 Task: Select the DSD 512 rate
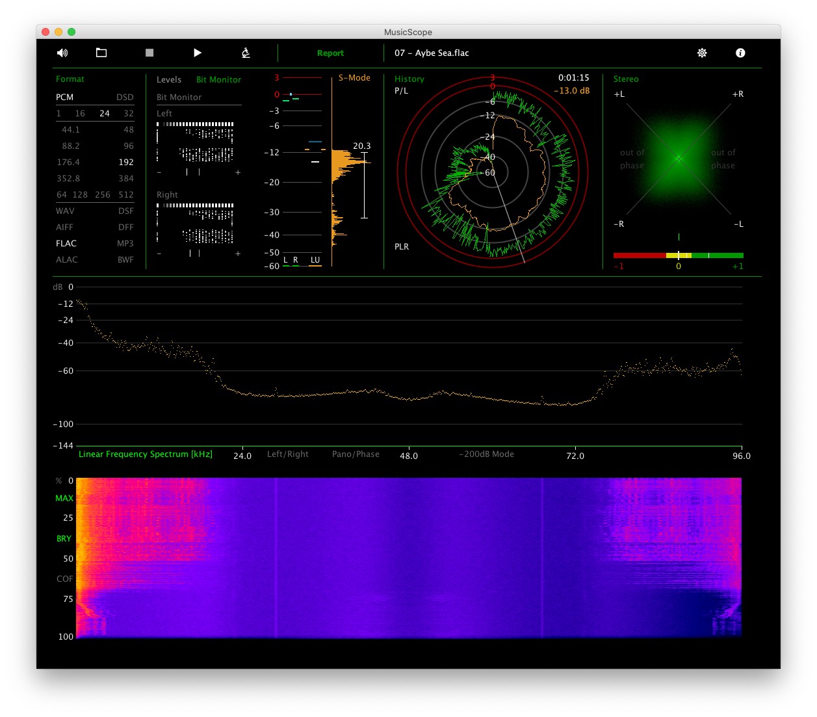pos(126,194)
